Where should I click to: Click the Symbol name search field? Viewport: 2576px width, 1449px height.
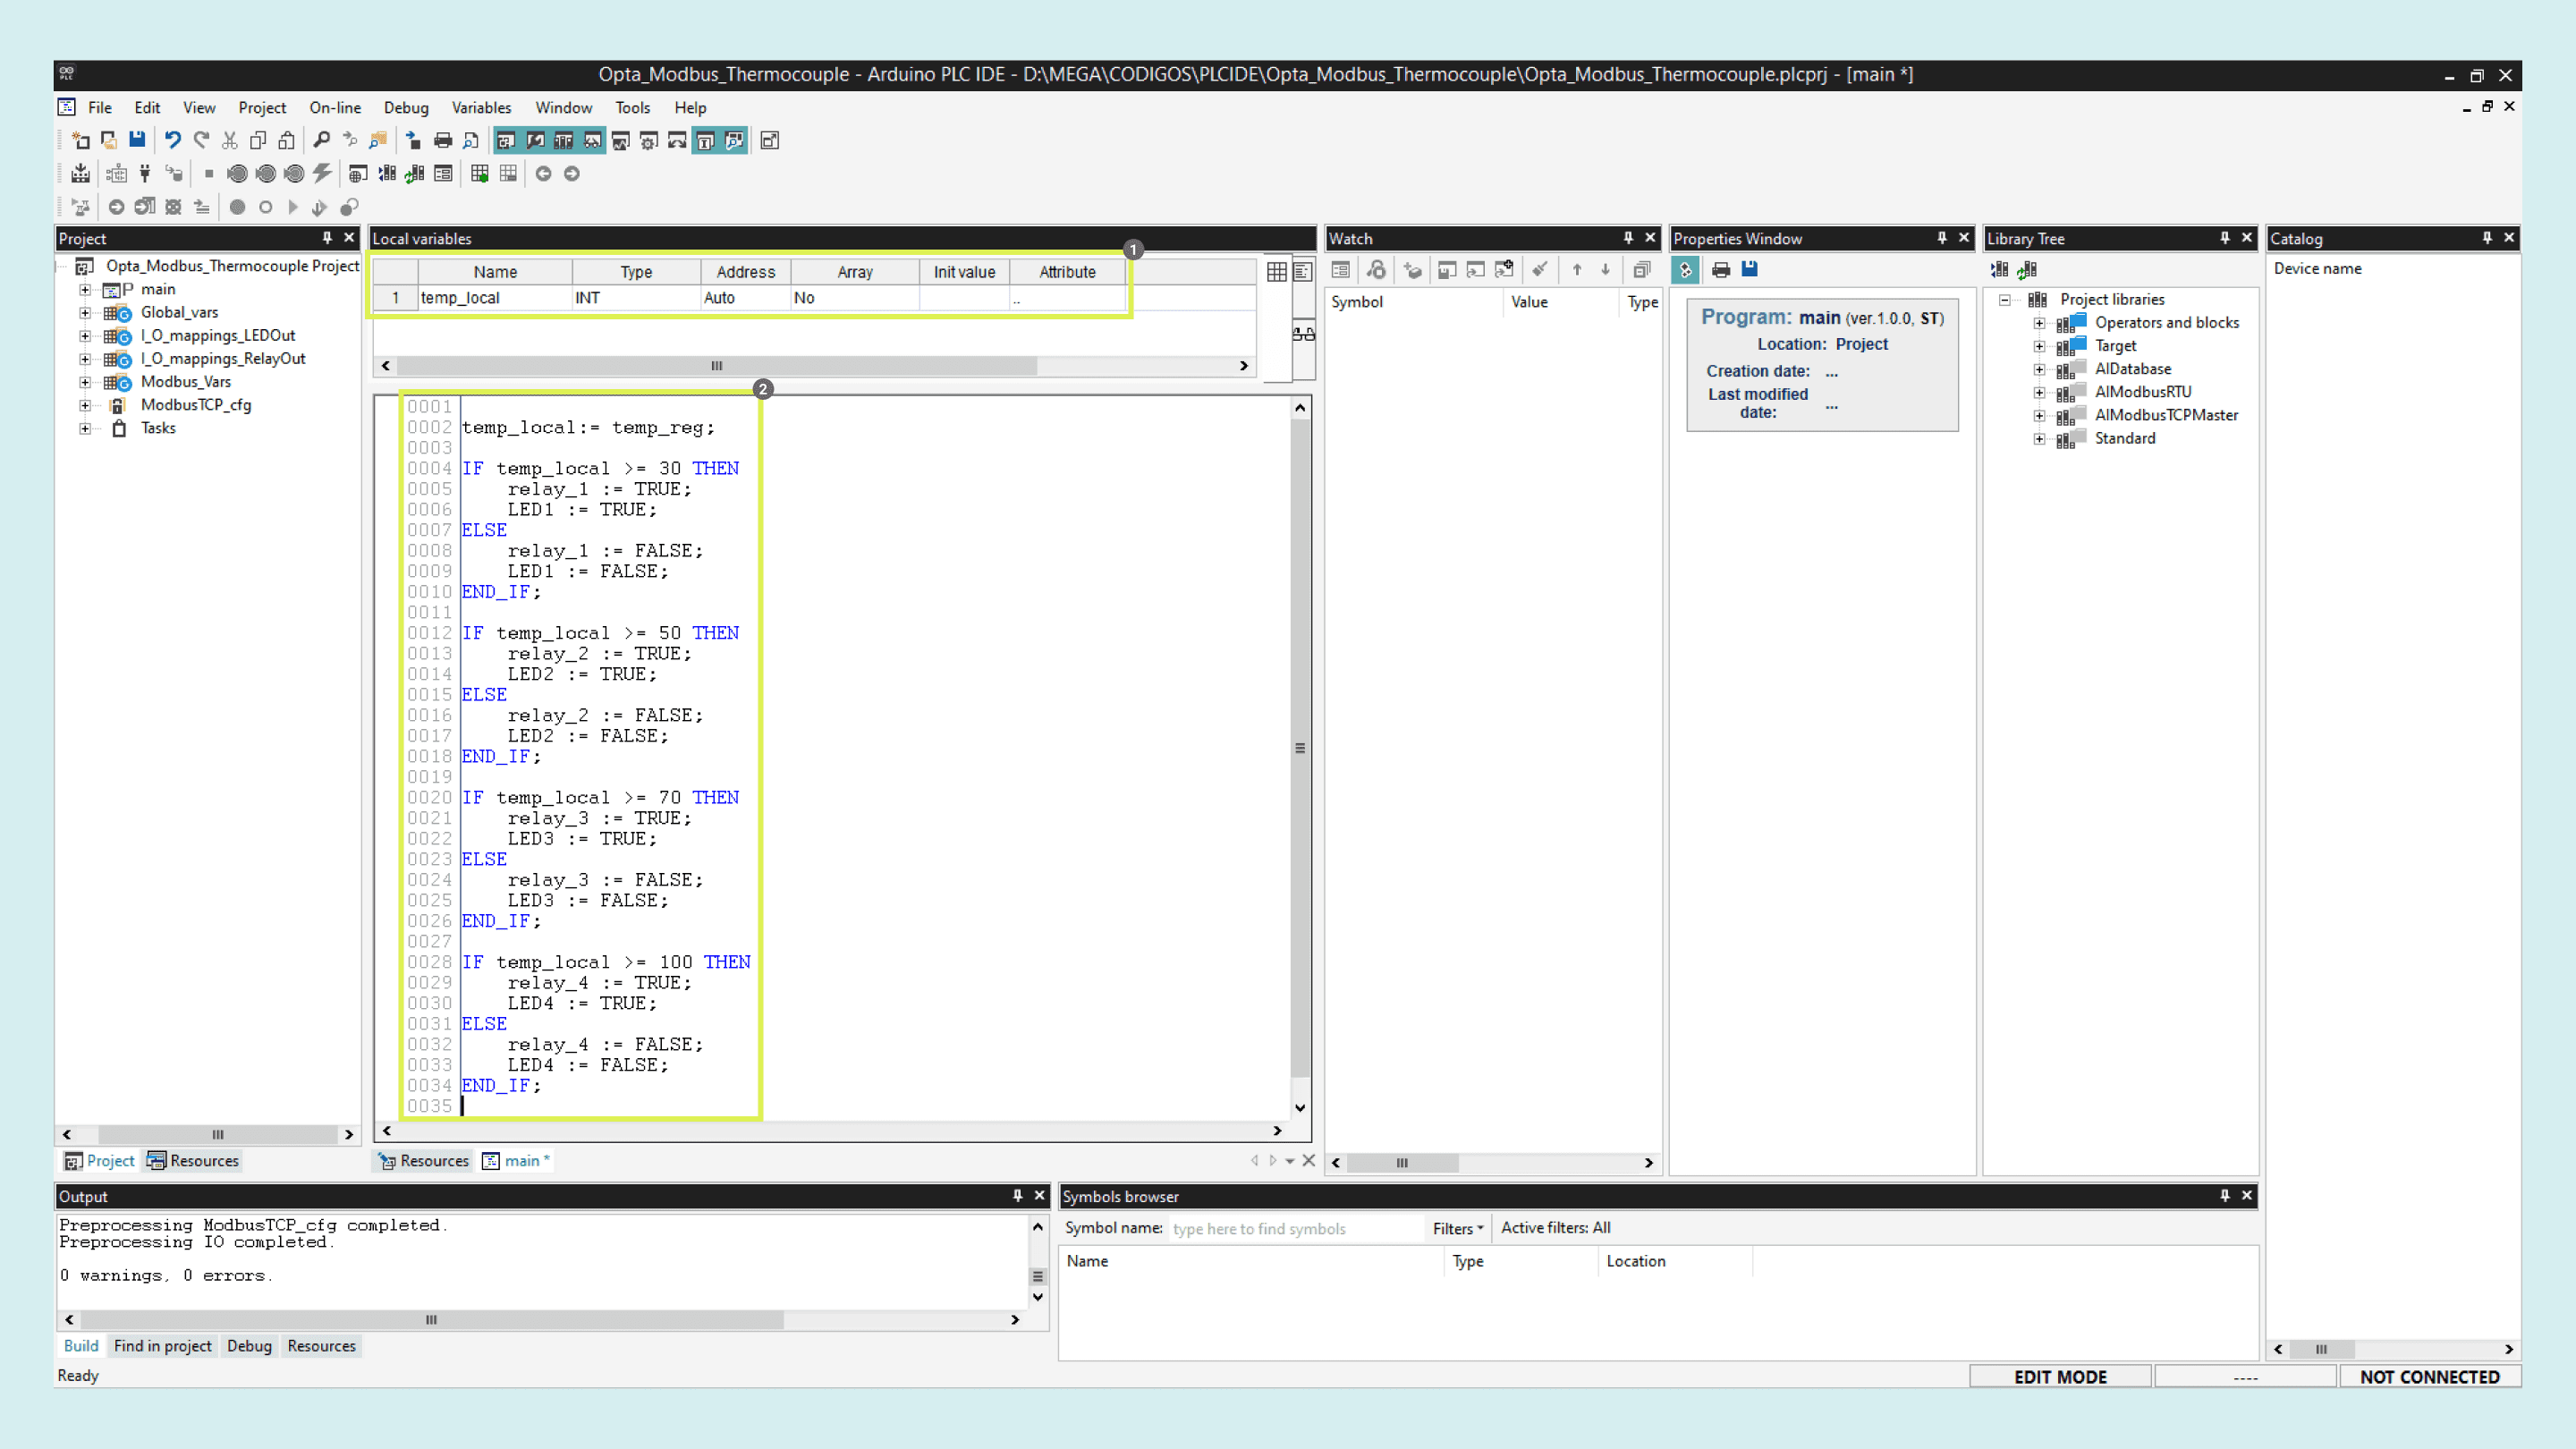click(x=1294, y=1229)
